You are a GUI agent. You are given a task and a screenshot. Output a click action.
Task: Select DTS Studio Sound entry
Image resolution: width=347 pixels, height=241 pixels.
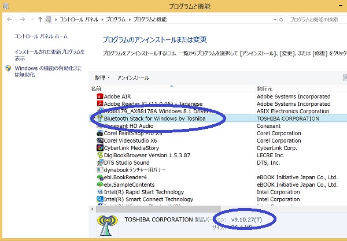click(127, 163)
